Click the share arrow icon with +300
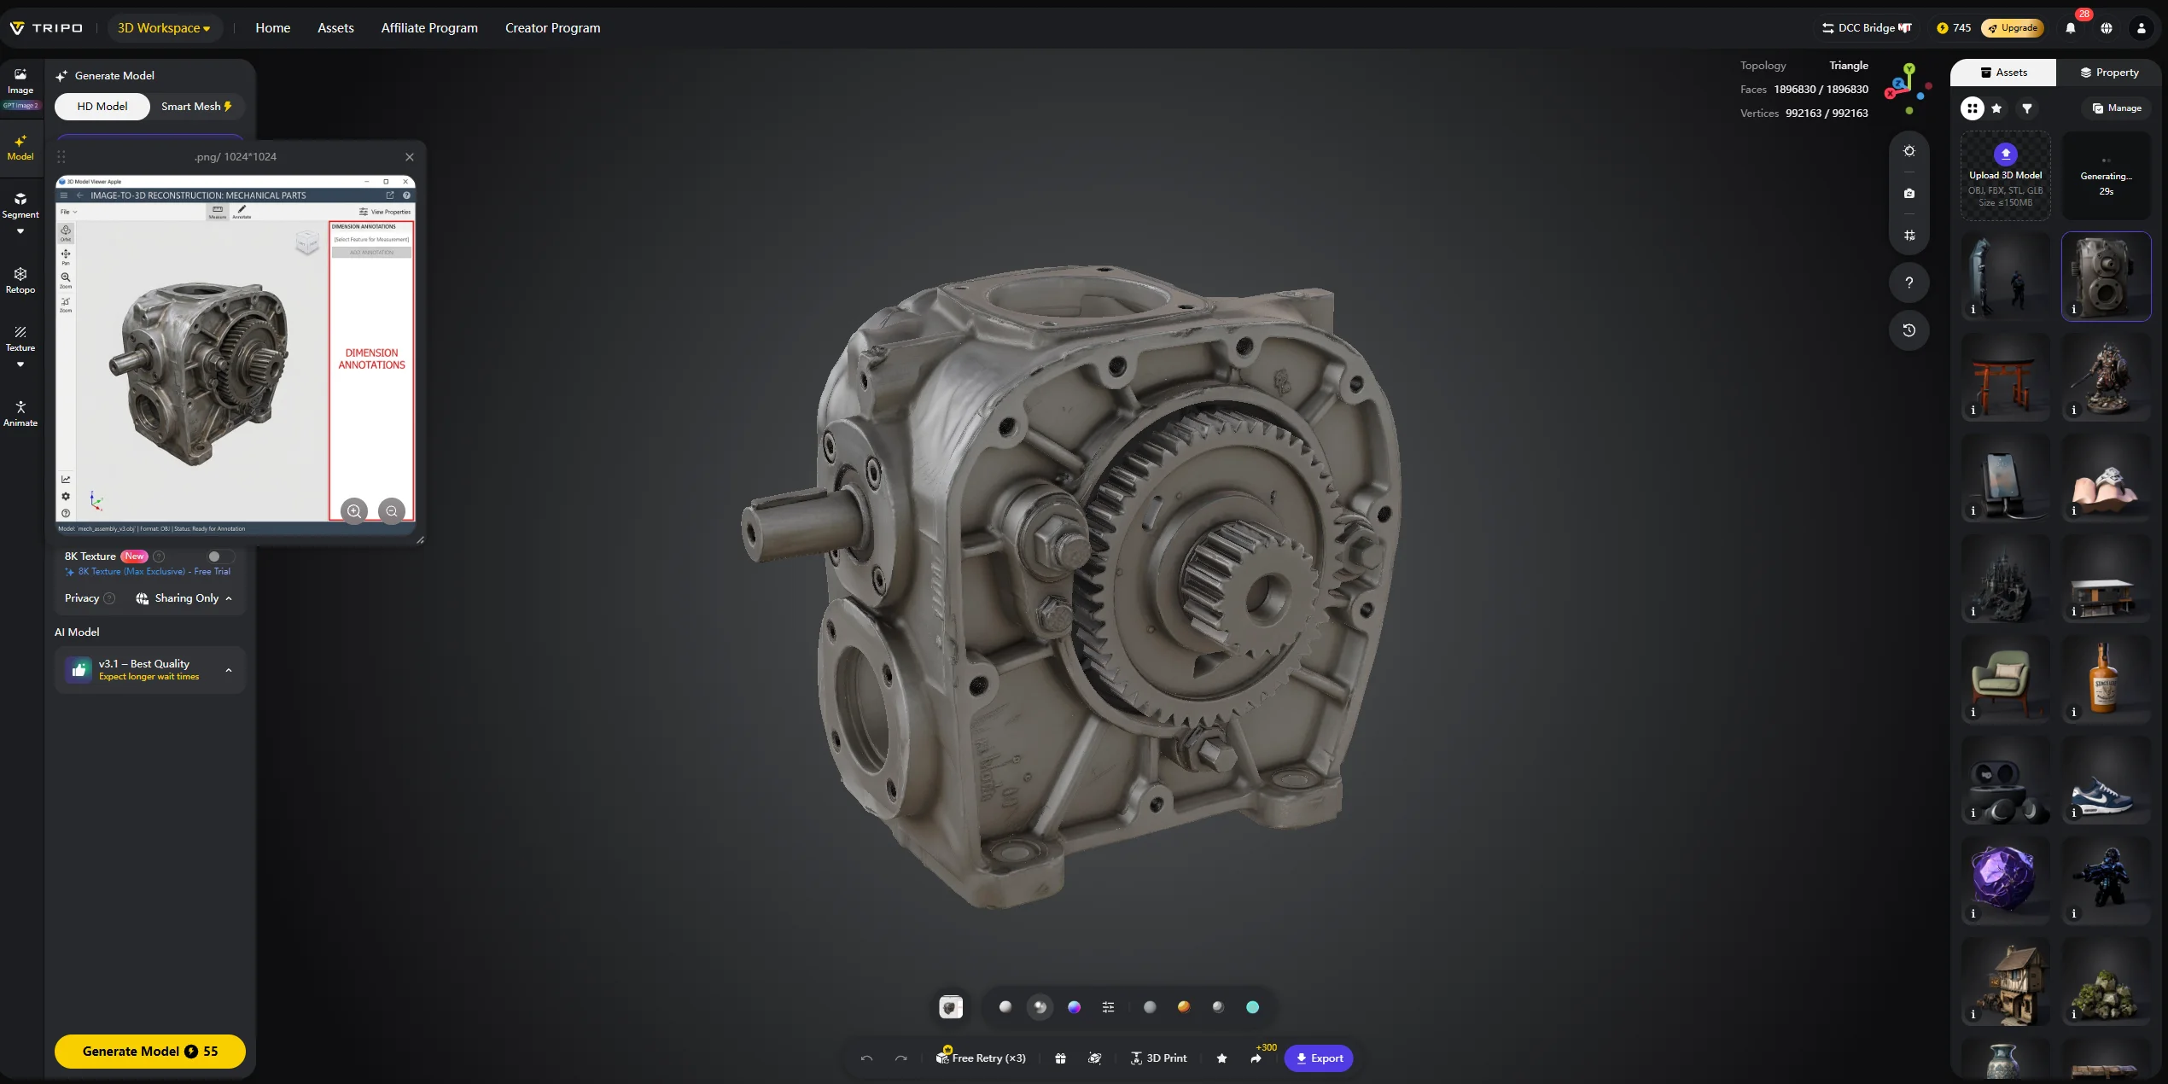This screenshot has width=2168, height=1084. (1256, 1058)
